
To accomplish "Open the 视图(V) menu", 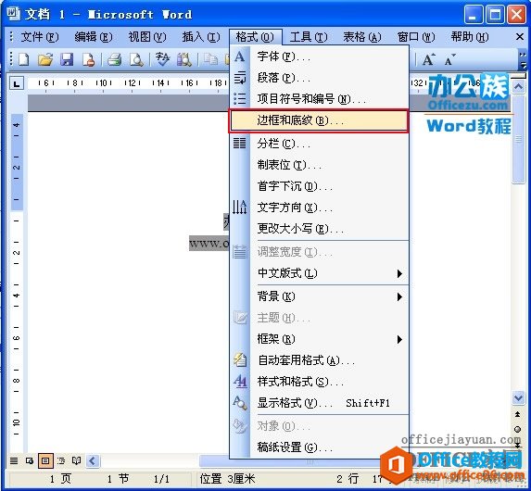I will (147, 36).
